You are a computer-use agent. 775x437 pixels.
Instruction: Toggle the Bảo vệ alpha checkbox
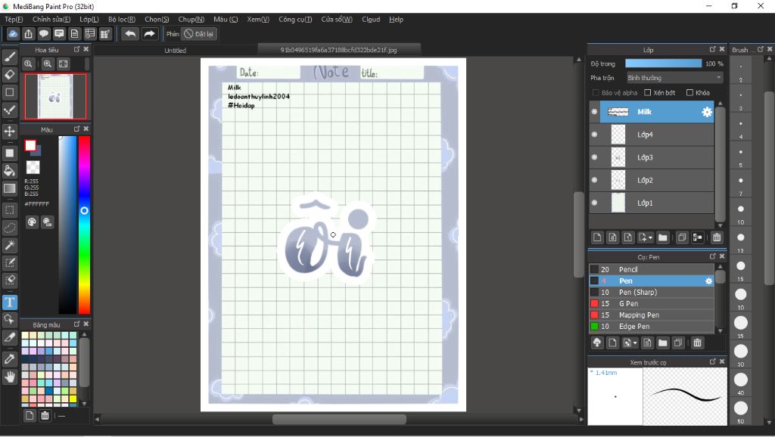(x=596, y=93)
